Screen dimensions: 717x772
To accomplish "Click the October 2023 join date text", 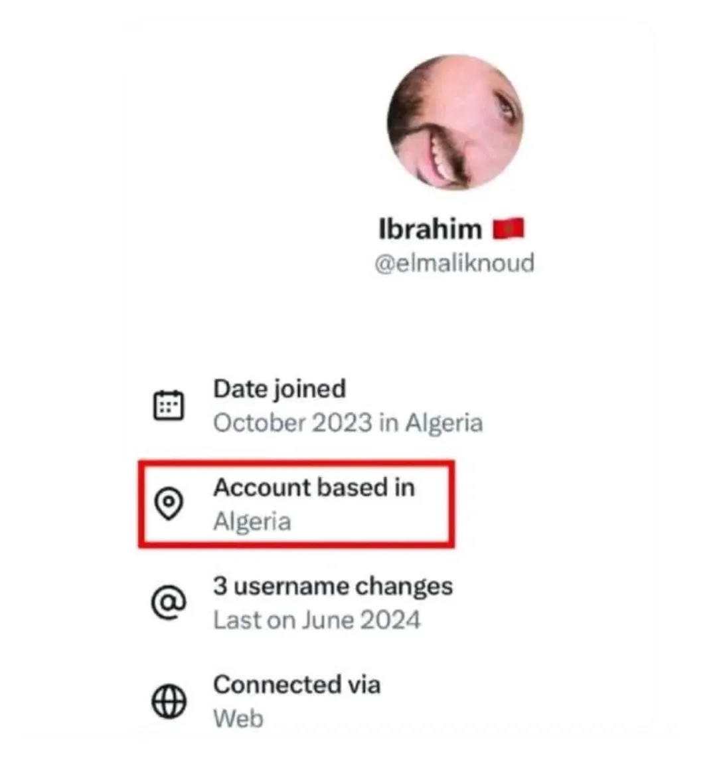I will point(293,423).
